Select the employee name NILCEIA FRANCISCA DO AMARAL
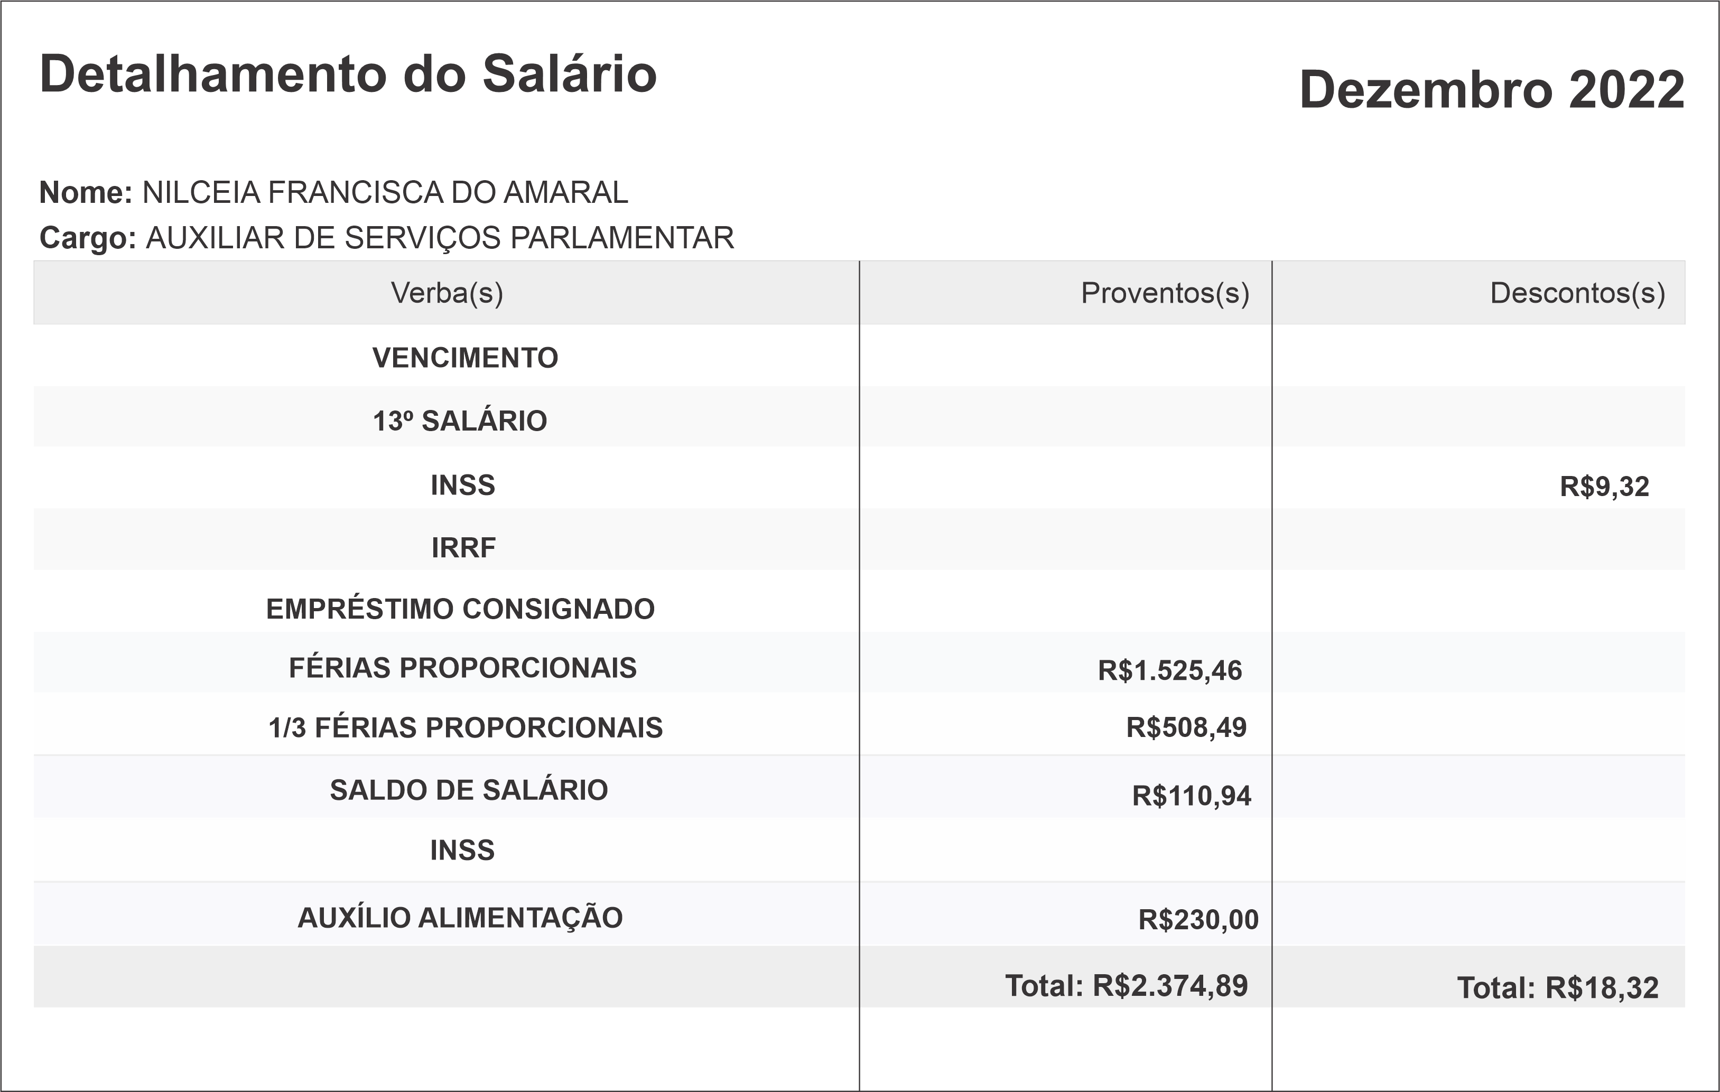The width and height of the screenshot is (1720, 1092). click(385, 193)
